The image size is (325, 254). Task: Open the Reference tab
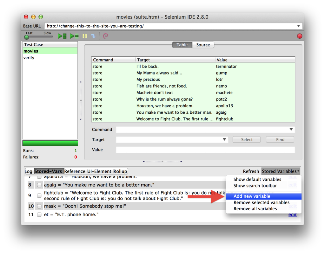[x=75, y=171]
